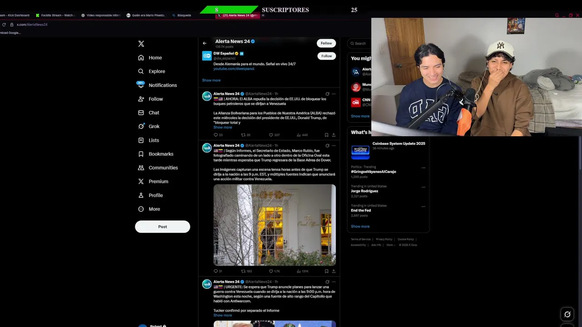Expand URGENTE post with Show more
The height and width of the screenshot is (327, 582).
(223, 315)
